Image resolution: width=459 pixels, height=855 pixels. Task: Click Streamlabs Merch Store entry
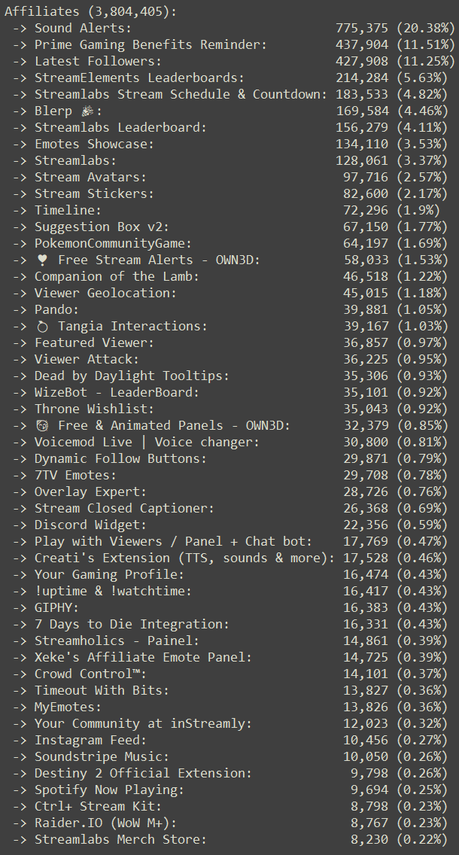coord(121,839)
